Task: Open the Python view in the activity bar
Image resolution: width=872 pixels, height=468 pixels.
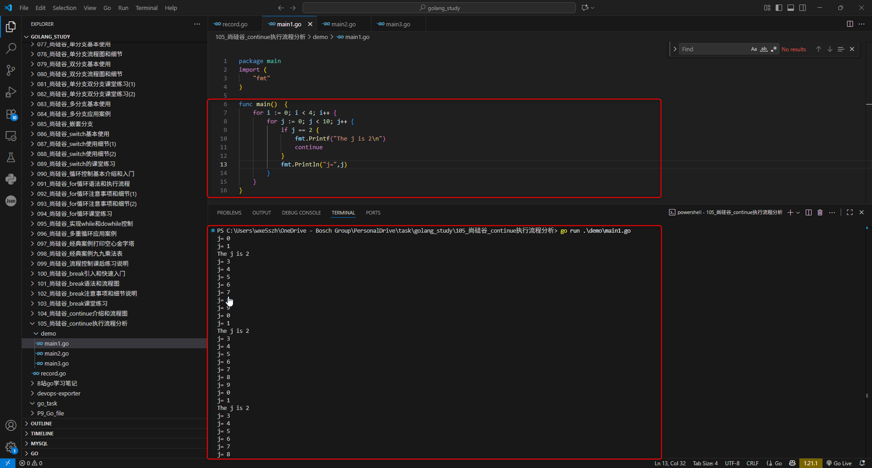Action: pyautogui.click(x=11, y=179)
